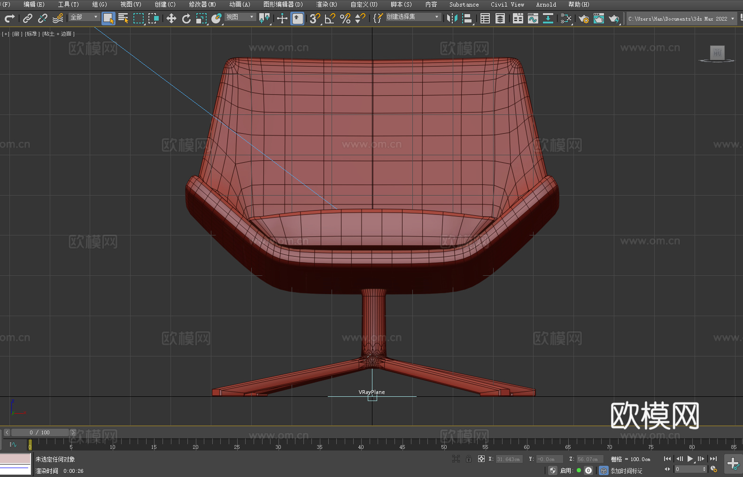Expand the project path dropdown arrow
Viewport: 743px width, 477px height.
(x=732, y=19)
